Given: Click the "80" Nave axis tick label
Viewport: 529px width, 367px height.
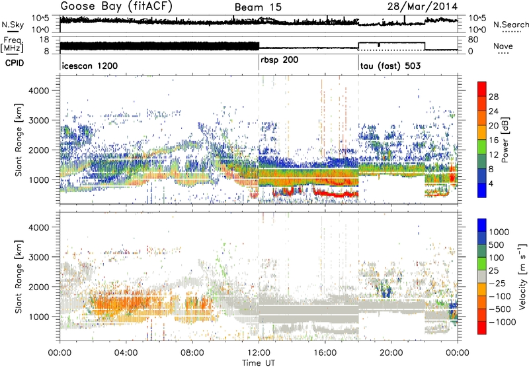Looking at the screenshot, I should [473, 40].
